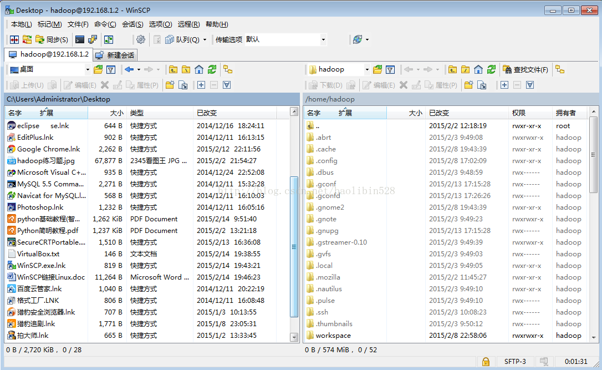Select files with the local plus icon

(201, 85)
